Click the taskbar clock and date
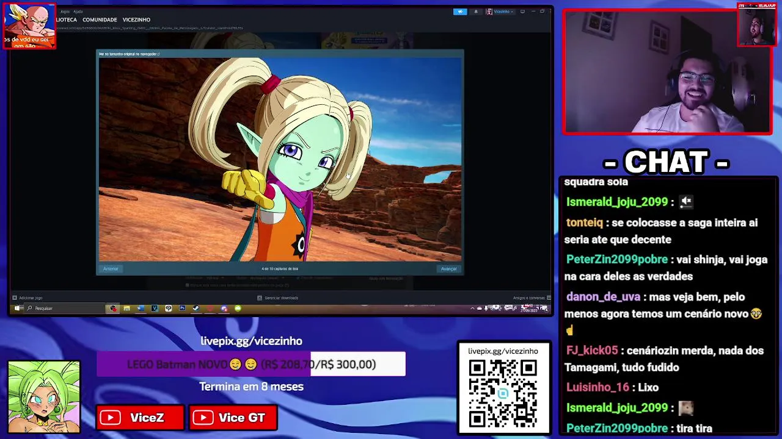Viewport: 782px width, 439px height. pos(527,309)
